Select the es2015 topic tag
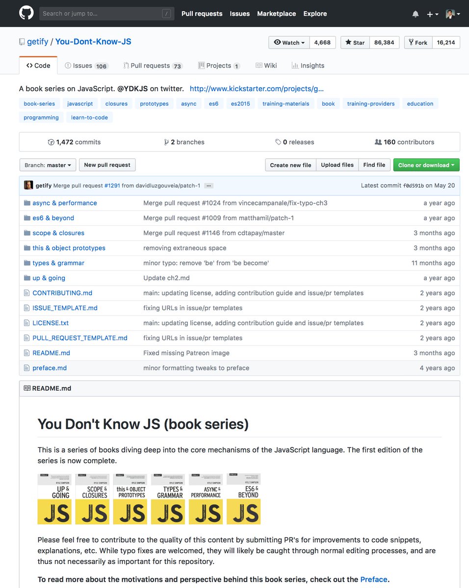This screenshot has height=588, width=469. coord(240,103)
